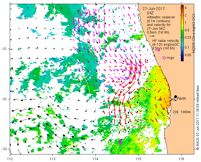Click the 115 longitude axis label
201x162 pixels.
click(138, 159)
